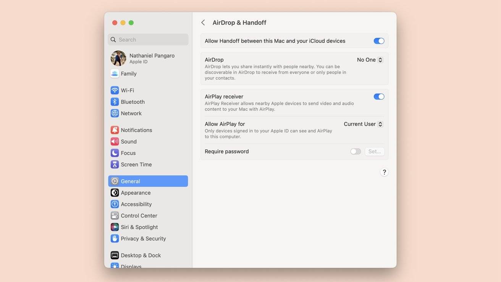The image size is (501, 282).
Task: Click the Search field in sidebar
Action: point(148,40)
